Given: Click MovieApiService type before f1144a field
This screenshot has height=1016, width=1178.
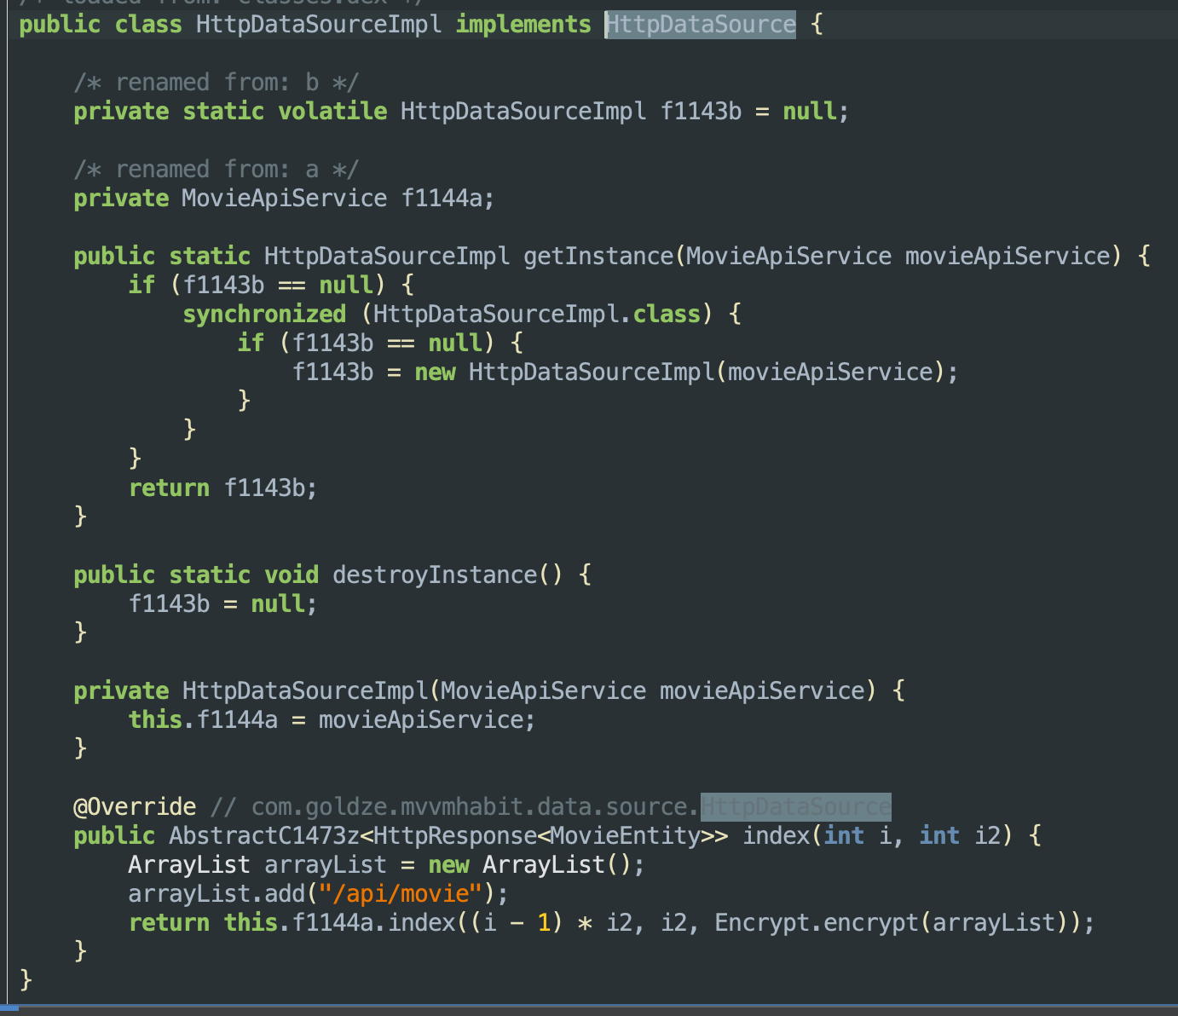Looking at the screenshot, I should tap(284, 199).
